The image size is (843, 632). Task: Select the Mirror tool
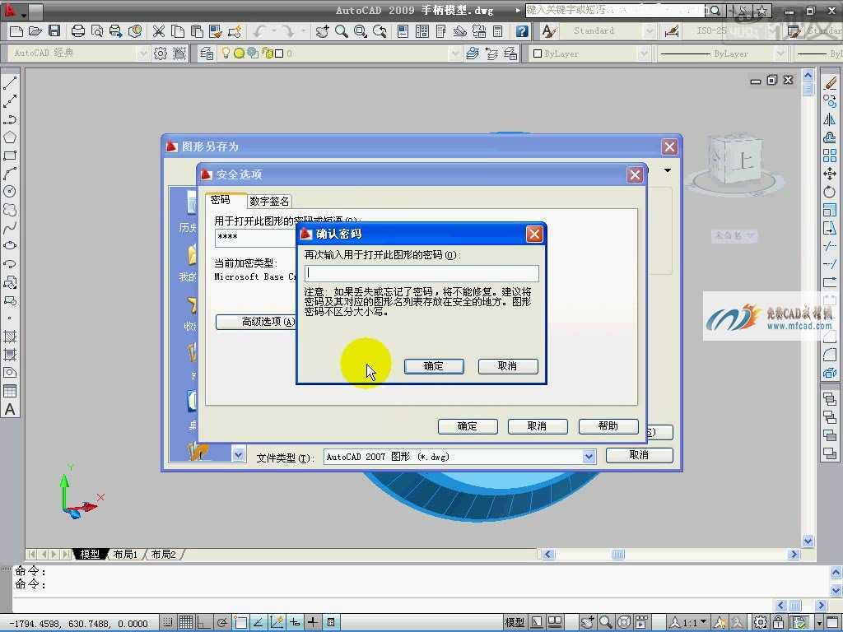[x=830, y=119]
